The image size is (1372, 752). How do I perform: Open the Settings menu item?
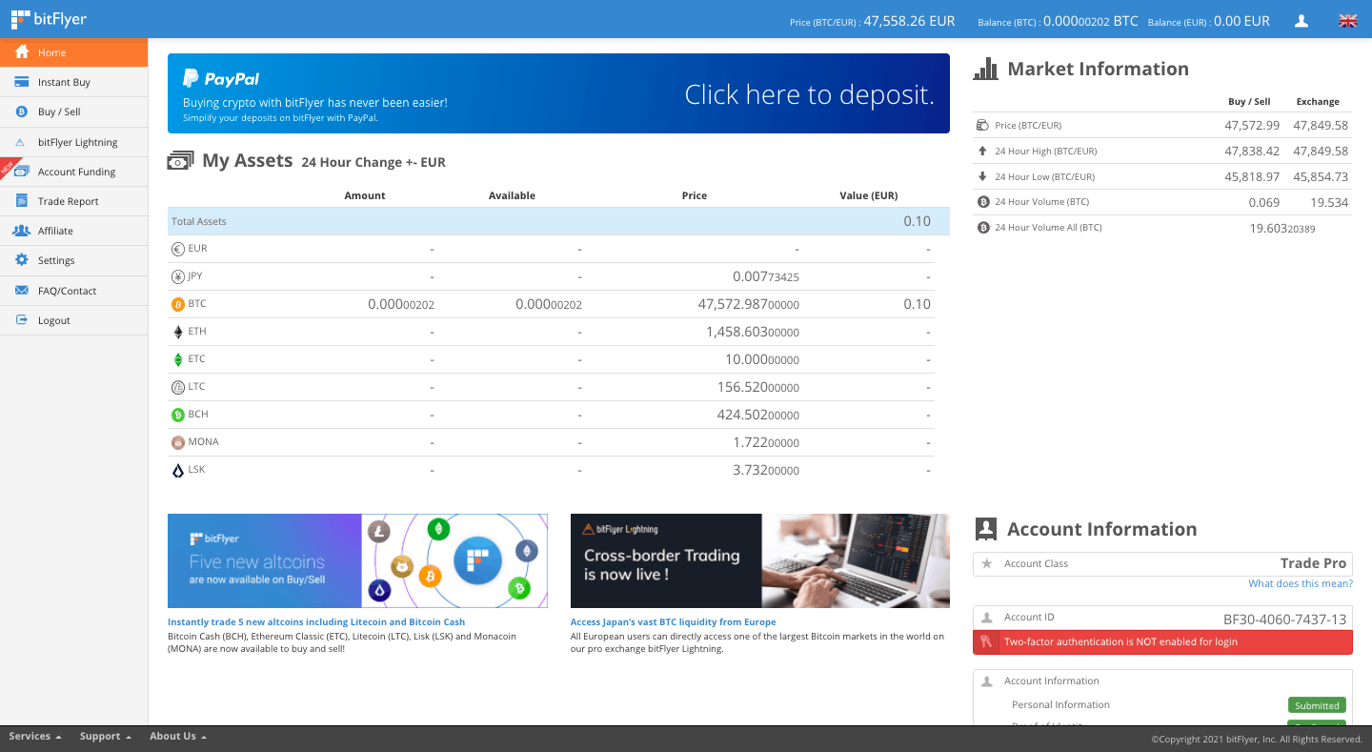tap(74, 260)
